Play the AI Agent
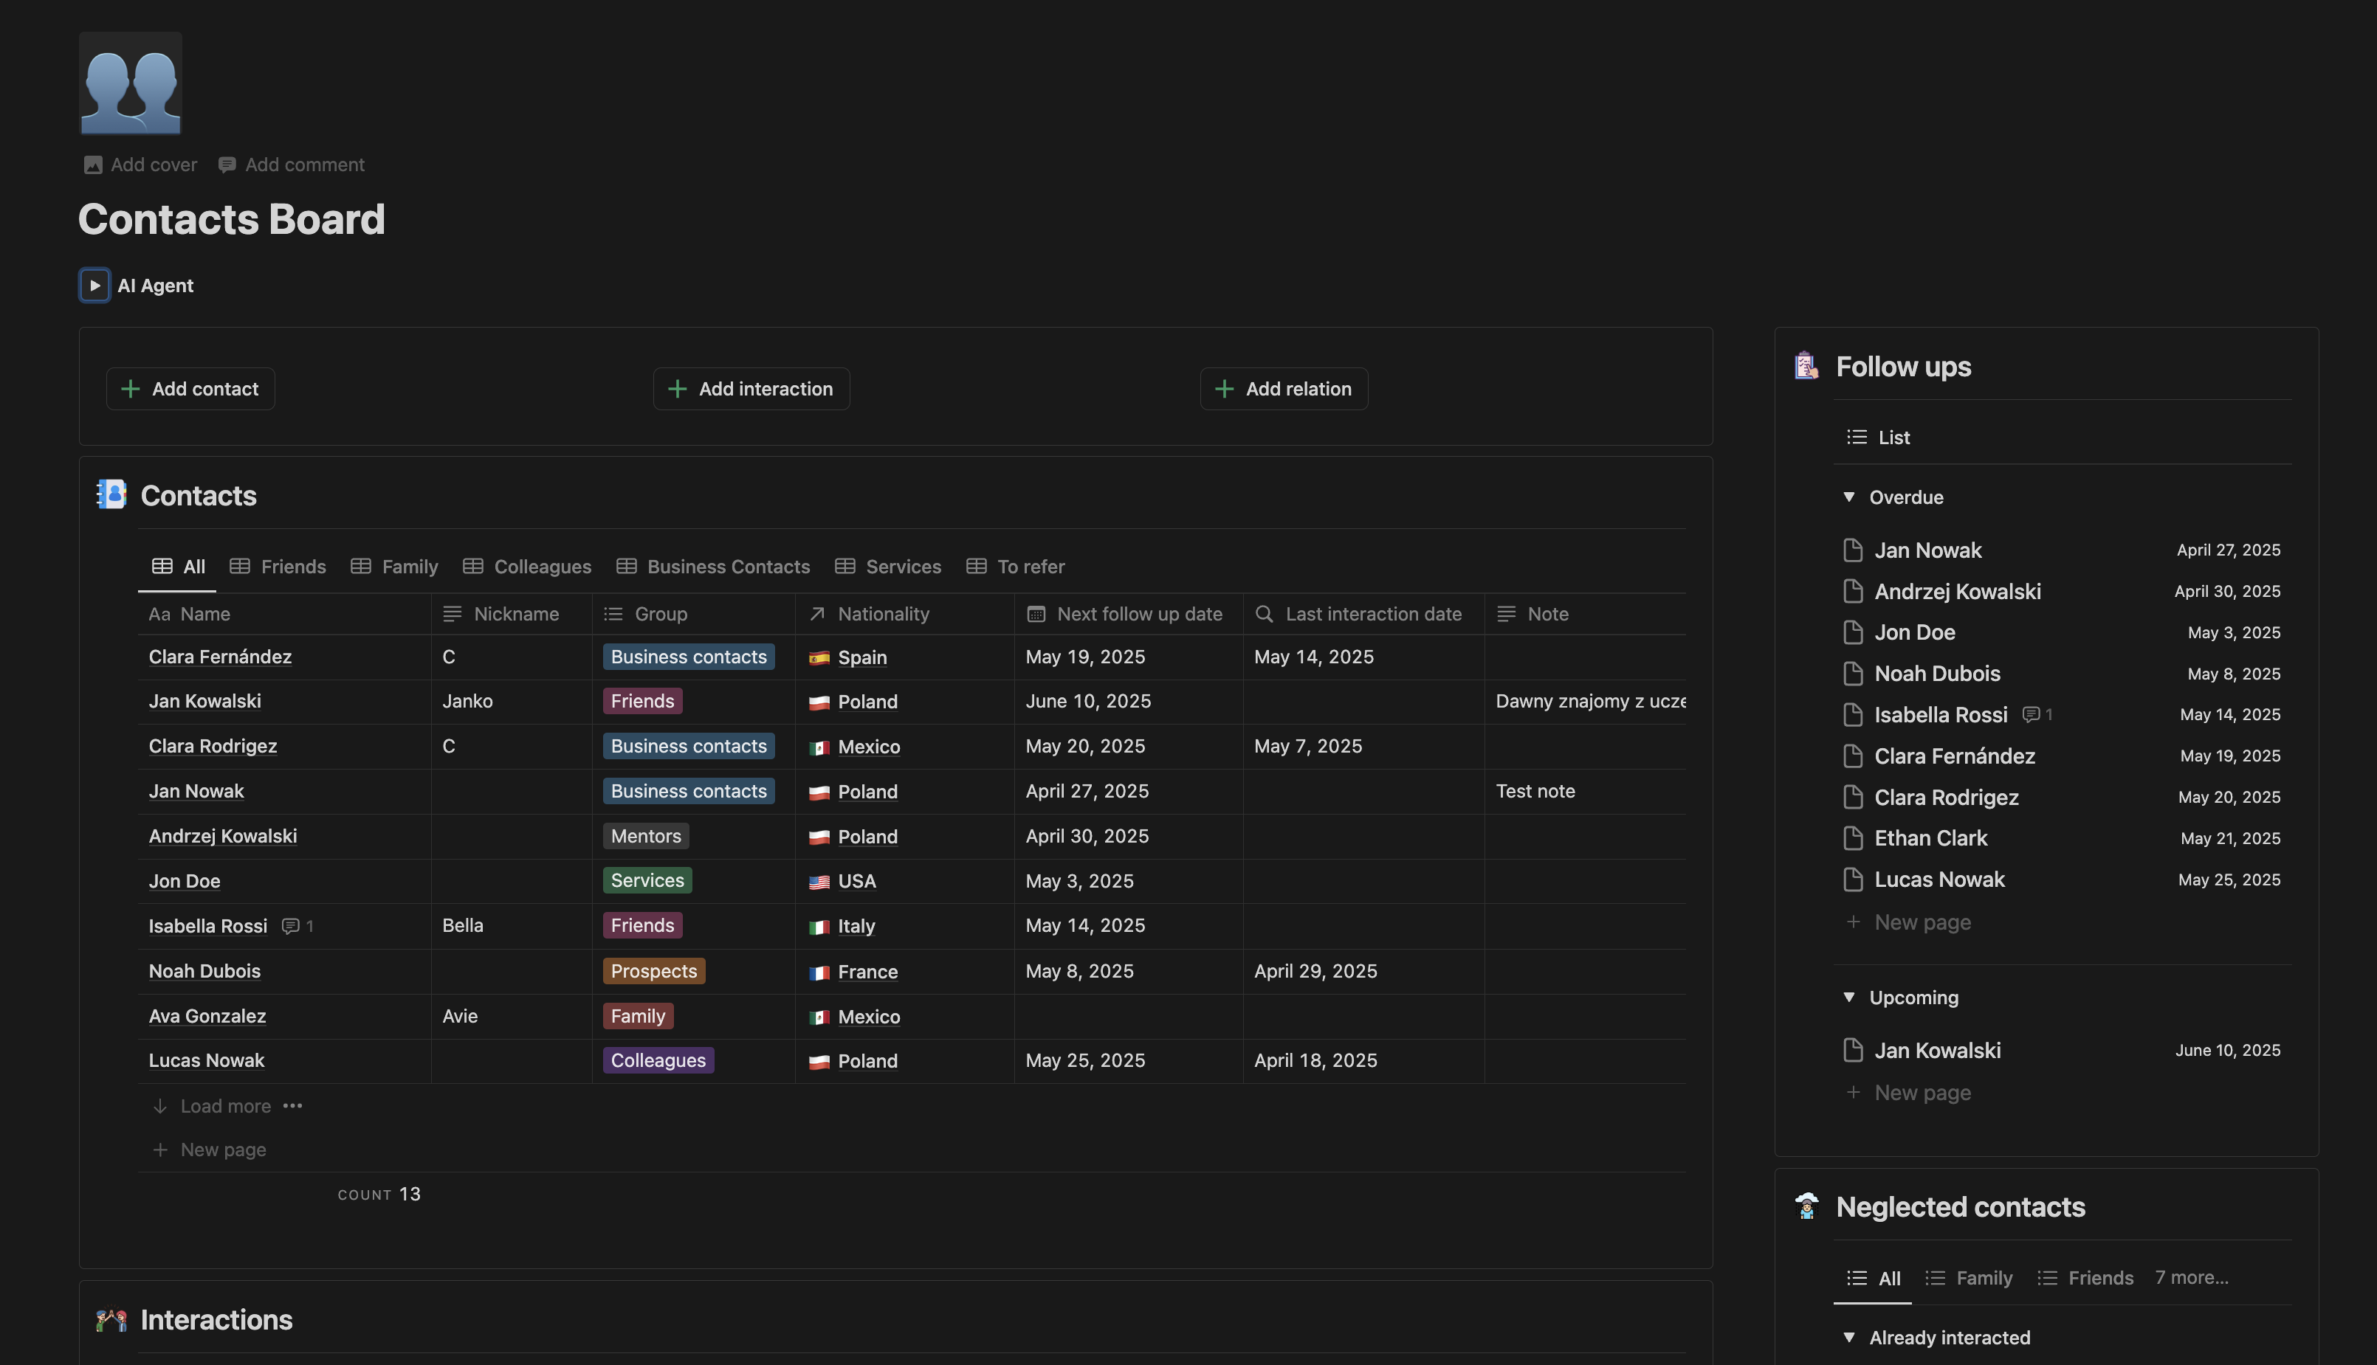The image size is (2377, 1365). click(x=94, y=285)
